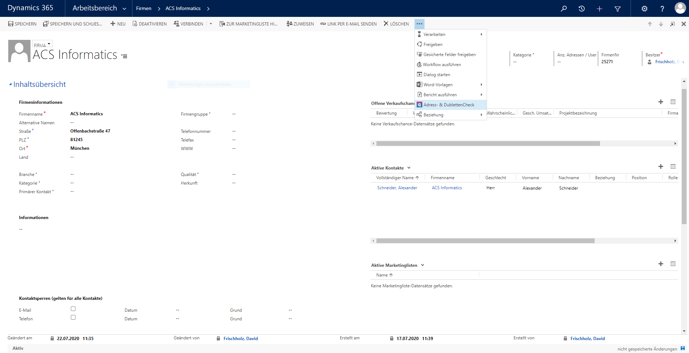Expand the Arbeitsbereich navigation dropdown
689x353 pixels.
[x=124, y=9]
